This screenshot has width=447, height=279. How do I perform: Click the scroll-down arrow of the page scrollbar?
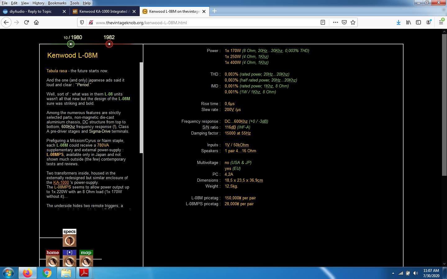[444, 264]
